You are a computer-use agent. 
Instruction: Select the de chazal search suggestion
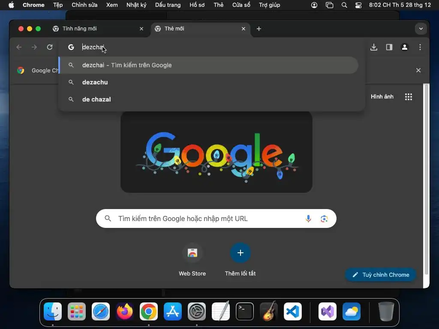coord(209,99)
